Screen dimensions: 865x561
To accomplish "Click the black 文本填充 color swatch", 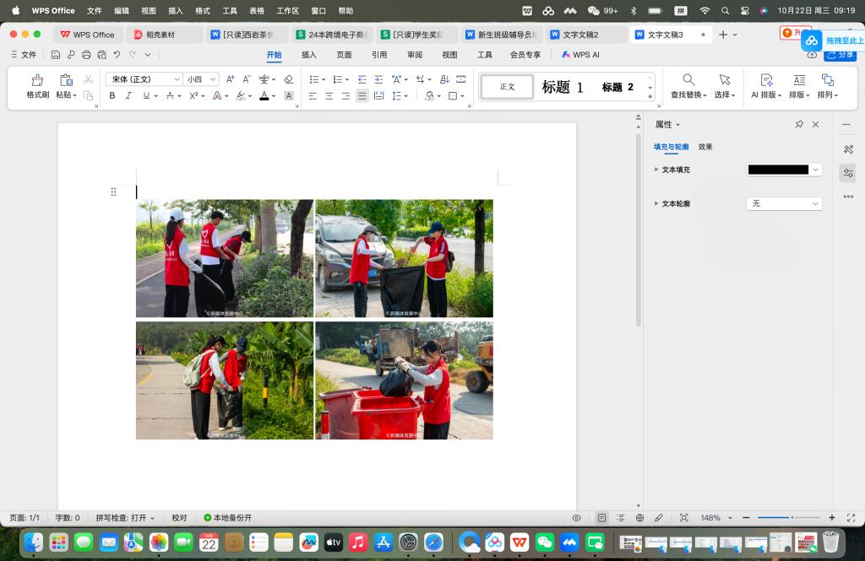I will 778,170.
